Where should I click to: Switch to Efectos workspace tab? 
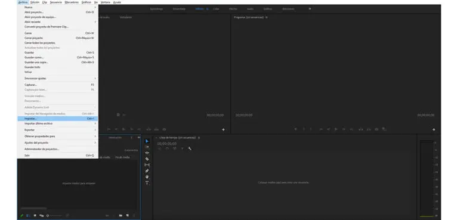233,9
